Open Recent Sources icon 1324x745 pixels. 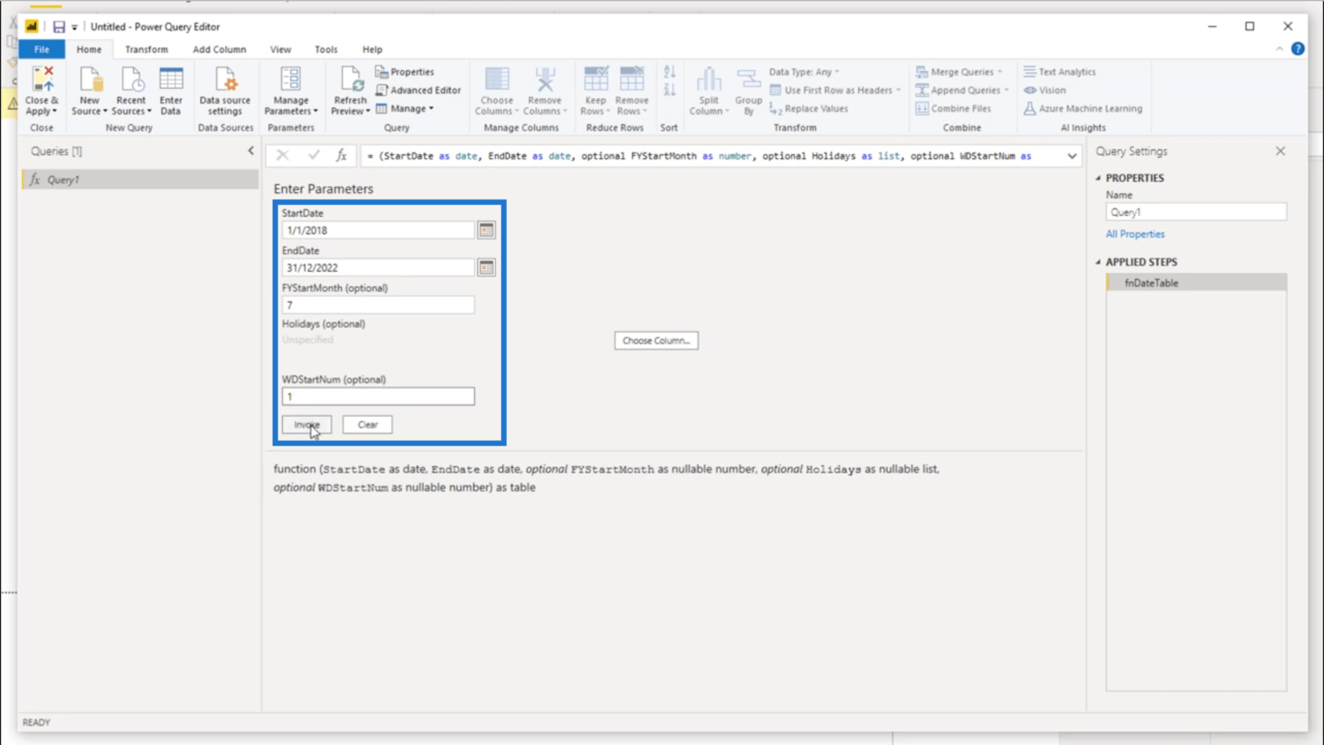coord(132,90)
